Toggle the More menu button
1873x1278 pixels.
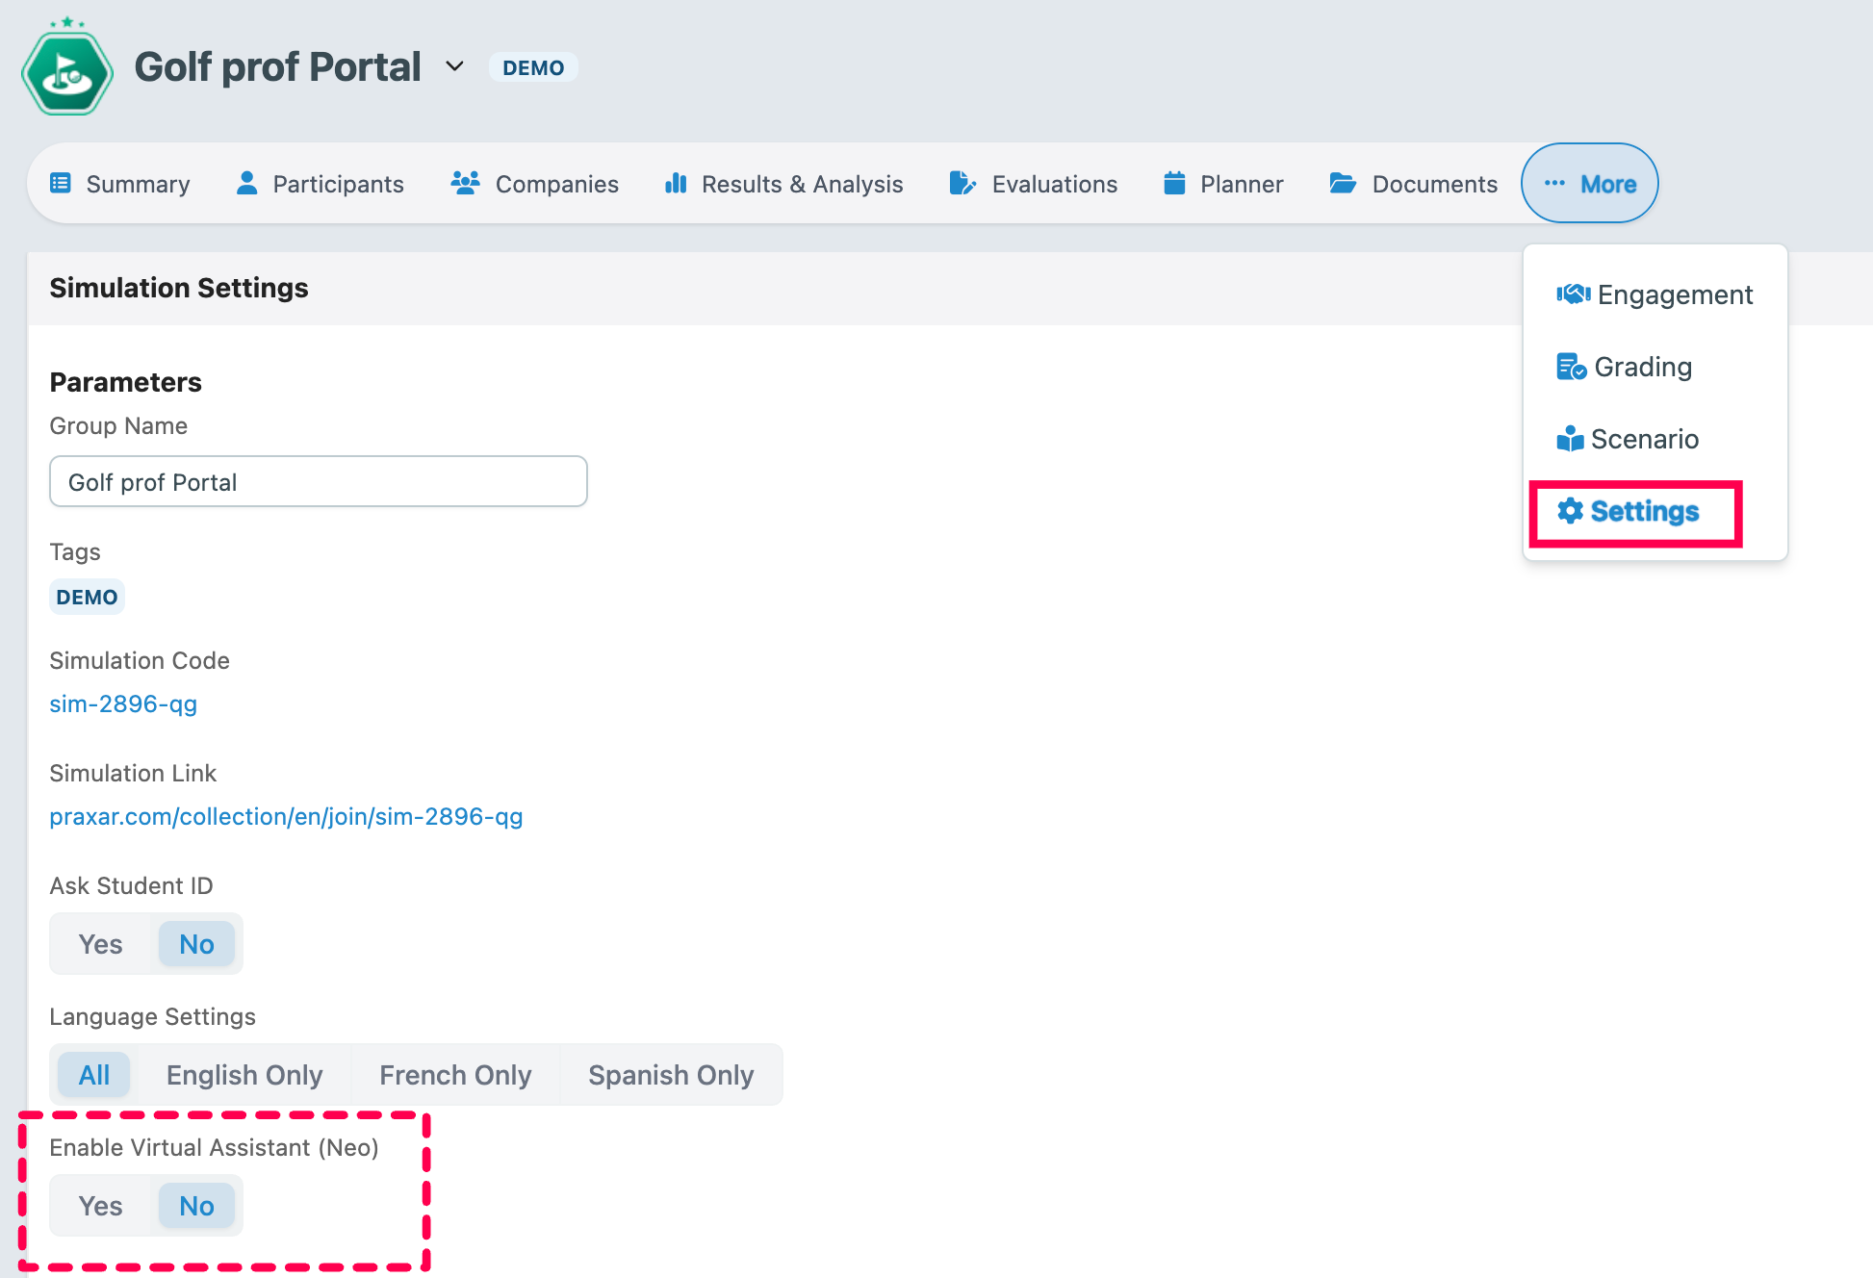pos(1590,183)
